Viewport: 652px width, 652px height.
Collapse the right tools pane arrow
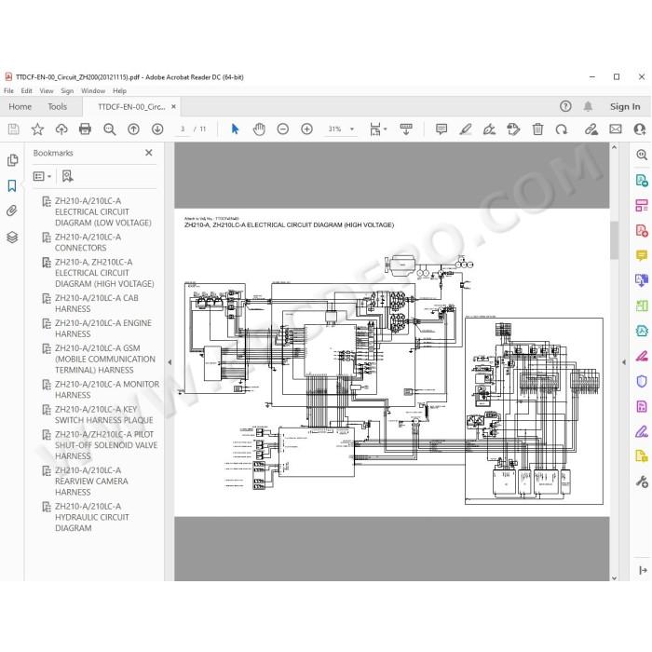(624, 362)
